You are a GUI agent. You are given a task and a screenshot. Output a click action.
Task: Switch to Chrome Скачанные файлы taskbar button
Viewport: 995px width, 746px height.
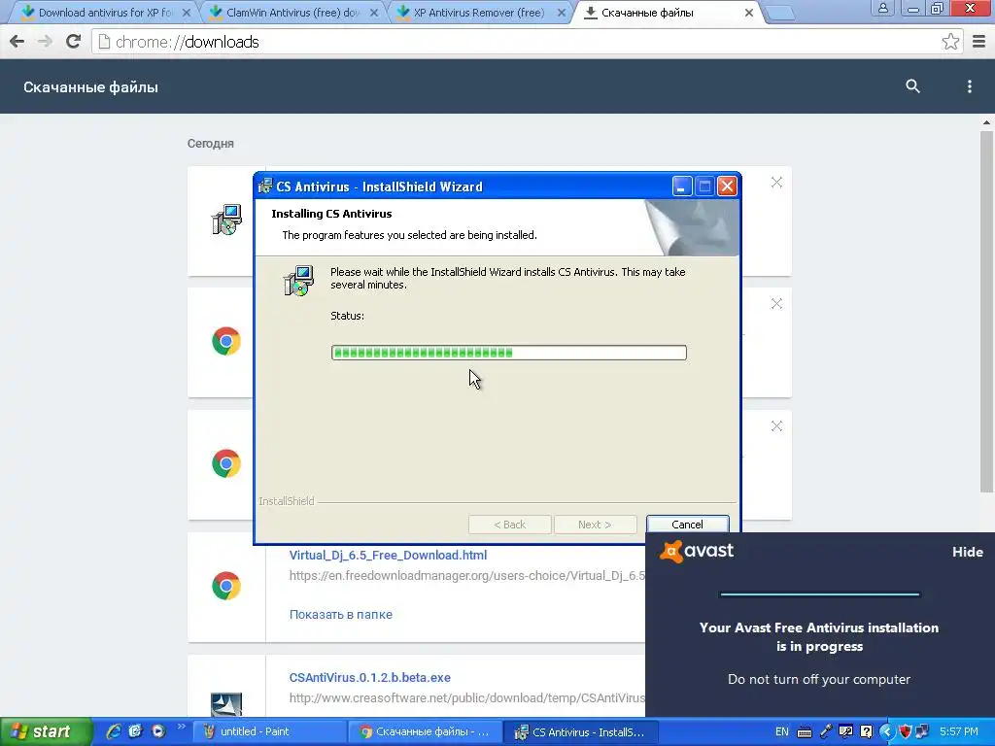coord(425,731)
